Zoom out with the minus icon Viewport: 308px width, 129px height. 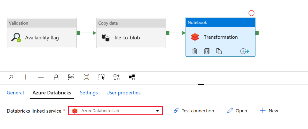coord(41,77)
